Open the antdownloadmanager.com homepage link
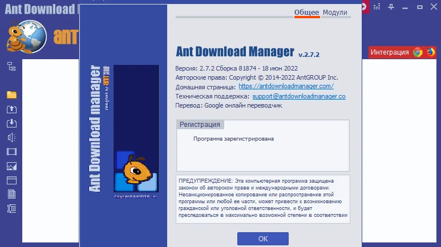The image size is (441, 247). (286, 86)
